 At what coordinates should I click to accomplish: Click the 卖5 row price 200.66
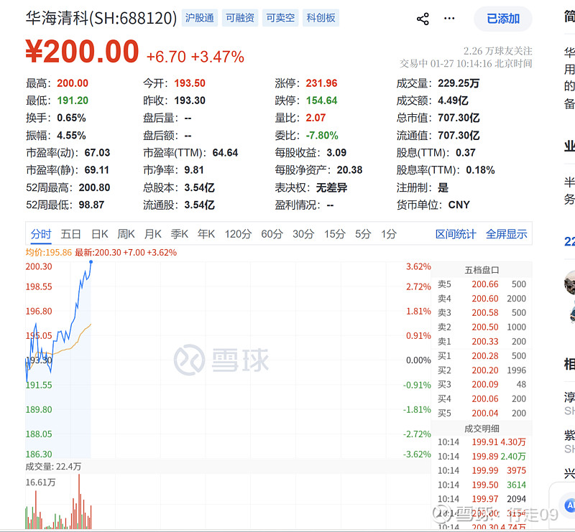[x=484, y=284]
